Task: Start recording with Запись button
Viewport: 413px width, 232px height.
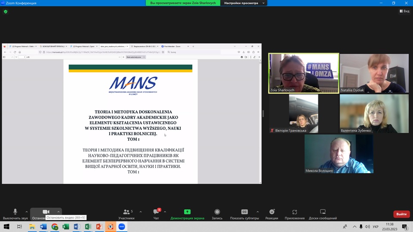Action: pyautogui.click(x=217, y=214)
